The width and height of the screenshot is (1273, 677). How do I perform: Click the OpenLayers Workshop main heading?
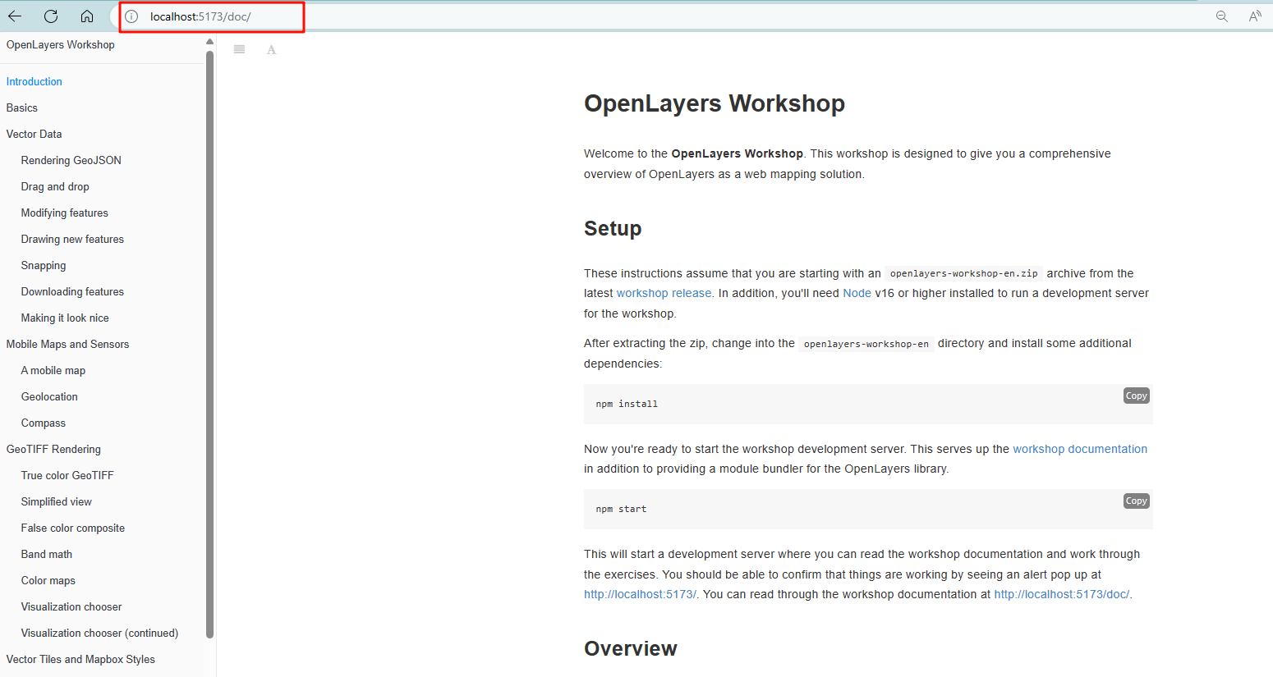point(715,103)
